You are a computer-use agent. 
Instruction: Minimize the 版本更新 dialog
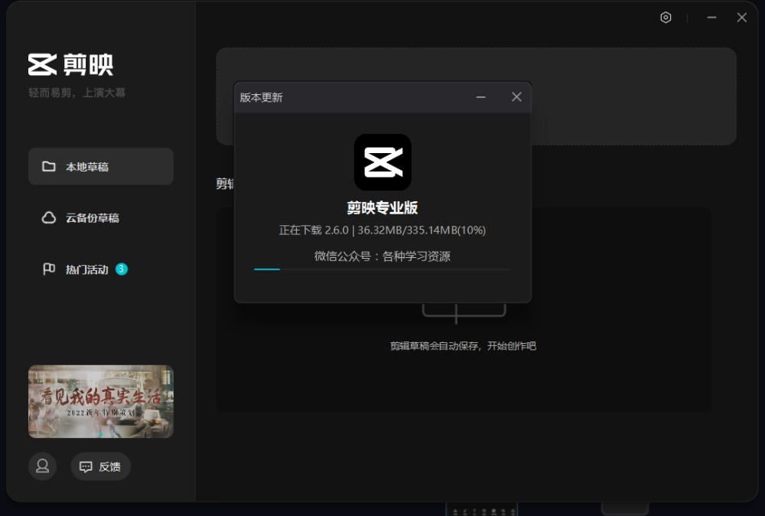[481, 97]
